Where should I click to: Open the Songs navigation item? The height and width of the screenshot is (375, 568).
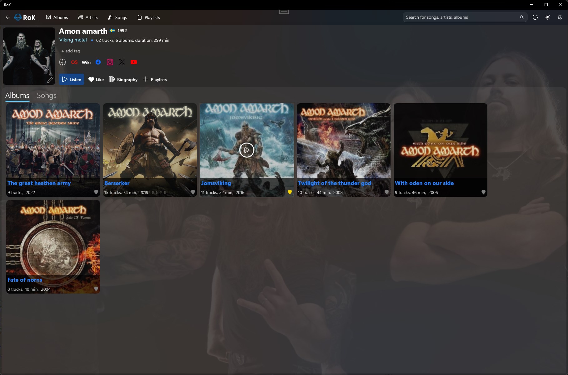[117, 17]
